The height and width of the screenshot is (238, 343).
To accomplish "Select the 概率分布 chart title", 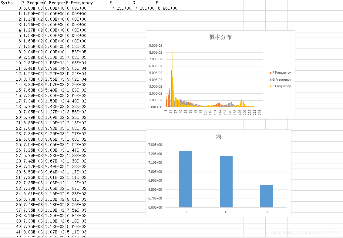I will (220, 37).
